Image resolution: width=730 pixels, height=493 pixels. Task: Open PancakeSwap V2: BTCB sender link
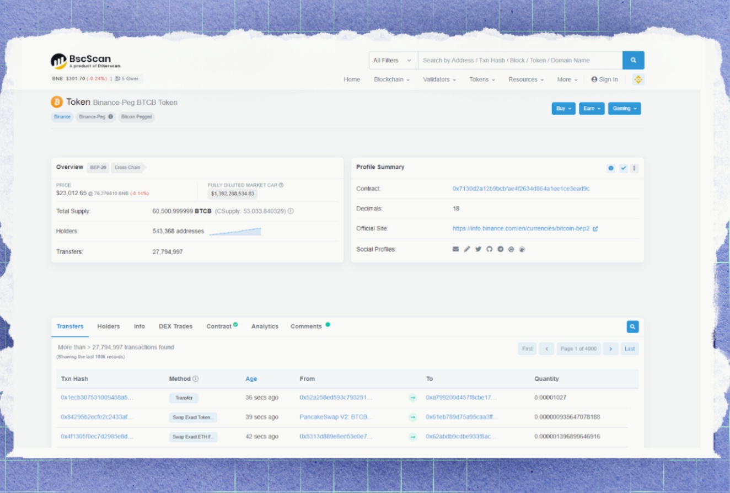tap(336, 417)
